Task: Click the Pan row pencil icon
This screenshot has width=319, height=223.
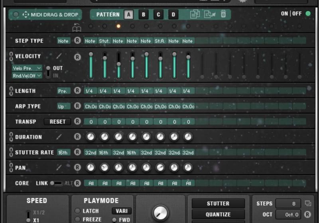Action: (59, 168)
